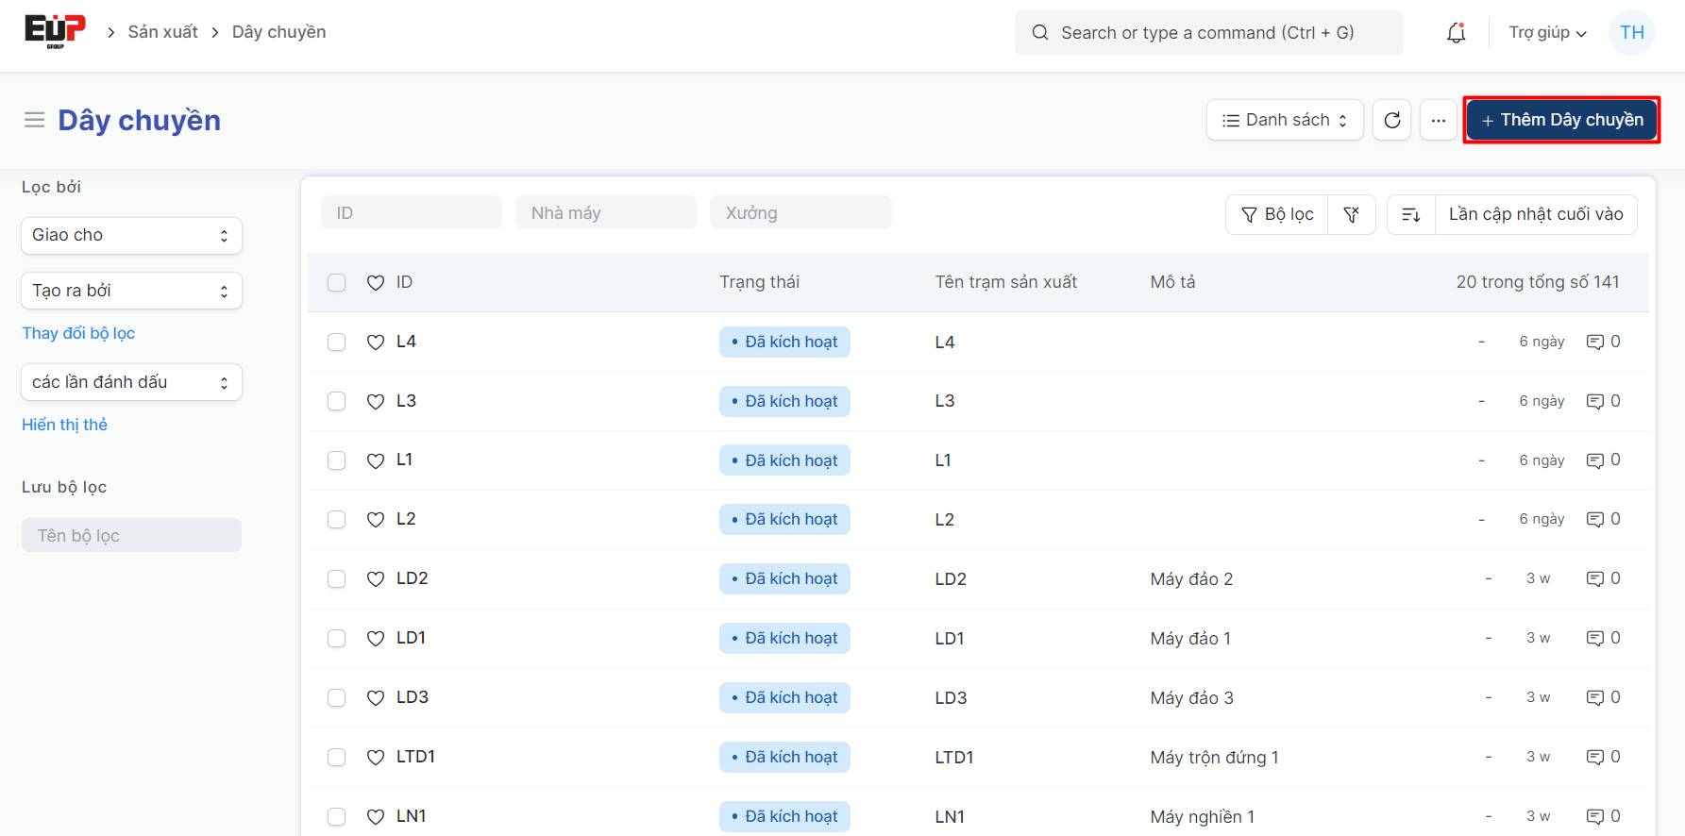The image size is (1685, 836).
Task: Open comments icon on LD2 row
Action: 1595,578
